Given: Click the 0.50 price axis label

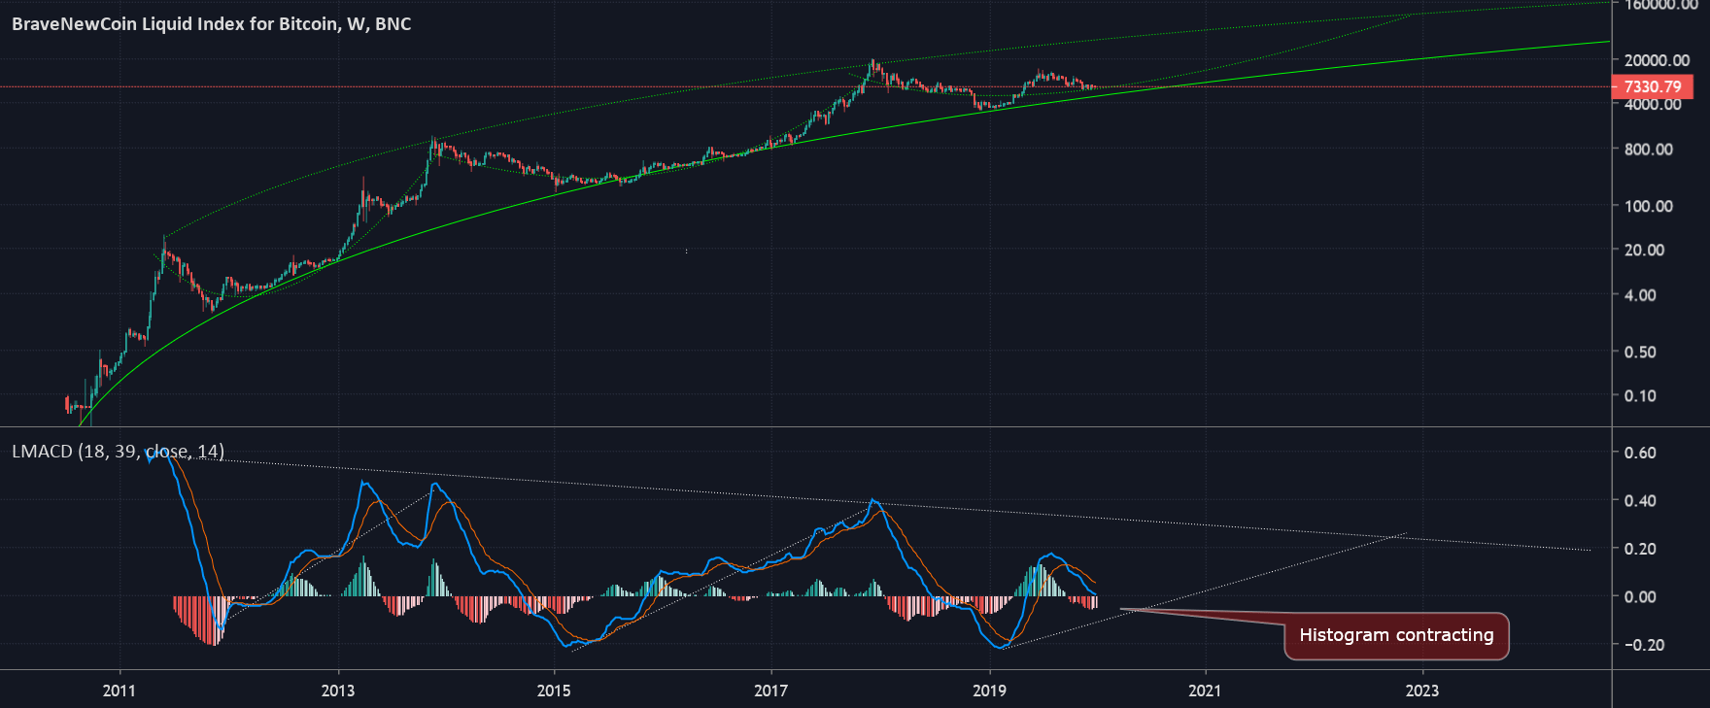Looking at the screenshot, I should pos(1640,352).
